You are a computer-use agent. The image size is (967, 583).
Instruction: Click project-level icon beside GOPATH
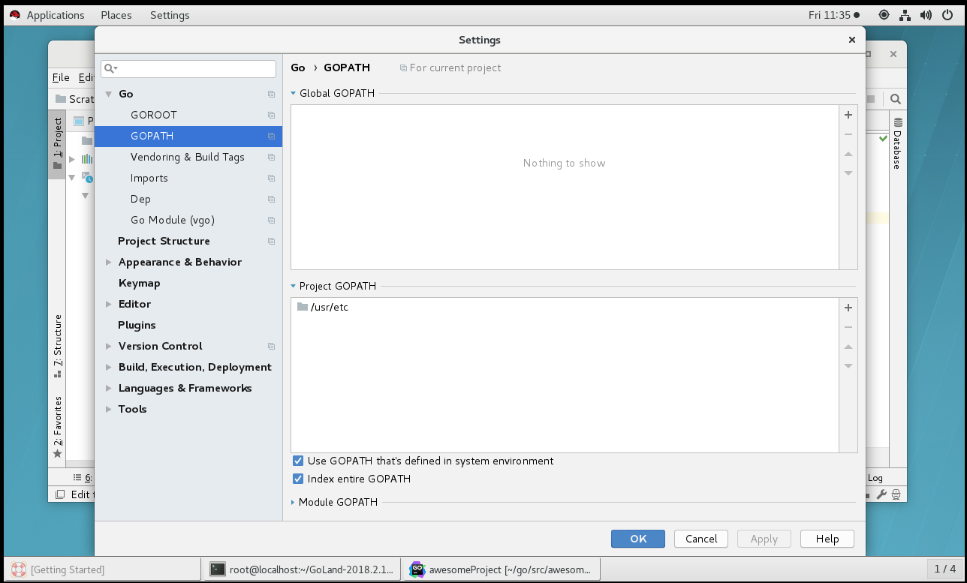point(271,136)
